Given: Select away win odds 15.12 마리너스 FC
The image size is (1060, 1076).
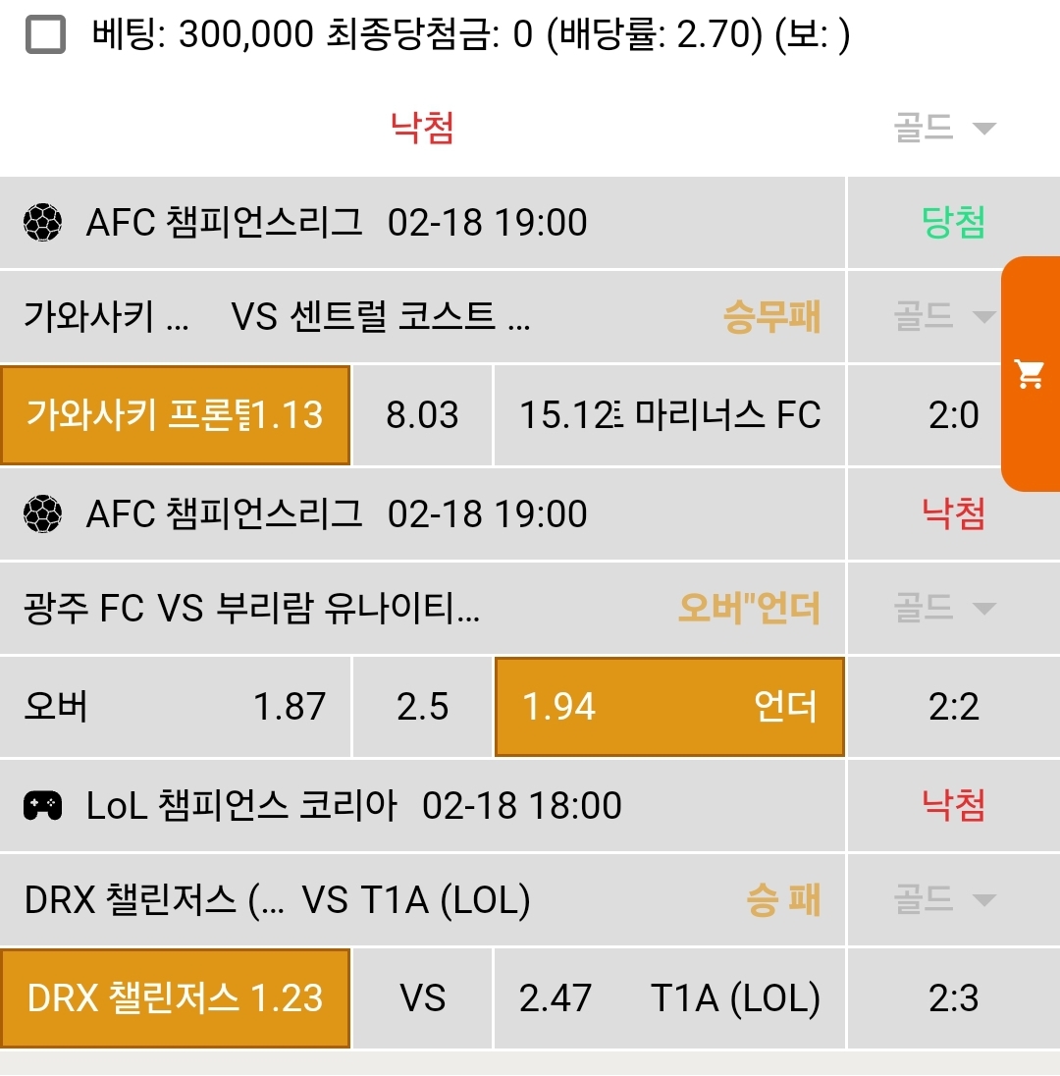Looking at the screenshot, I should pos(669,415).
